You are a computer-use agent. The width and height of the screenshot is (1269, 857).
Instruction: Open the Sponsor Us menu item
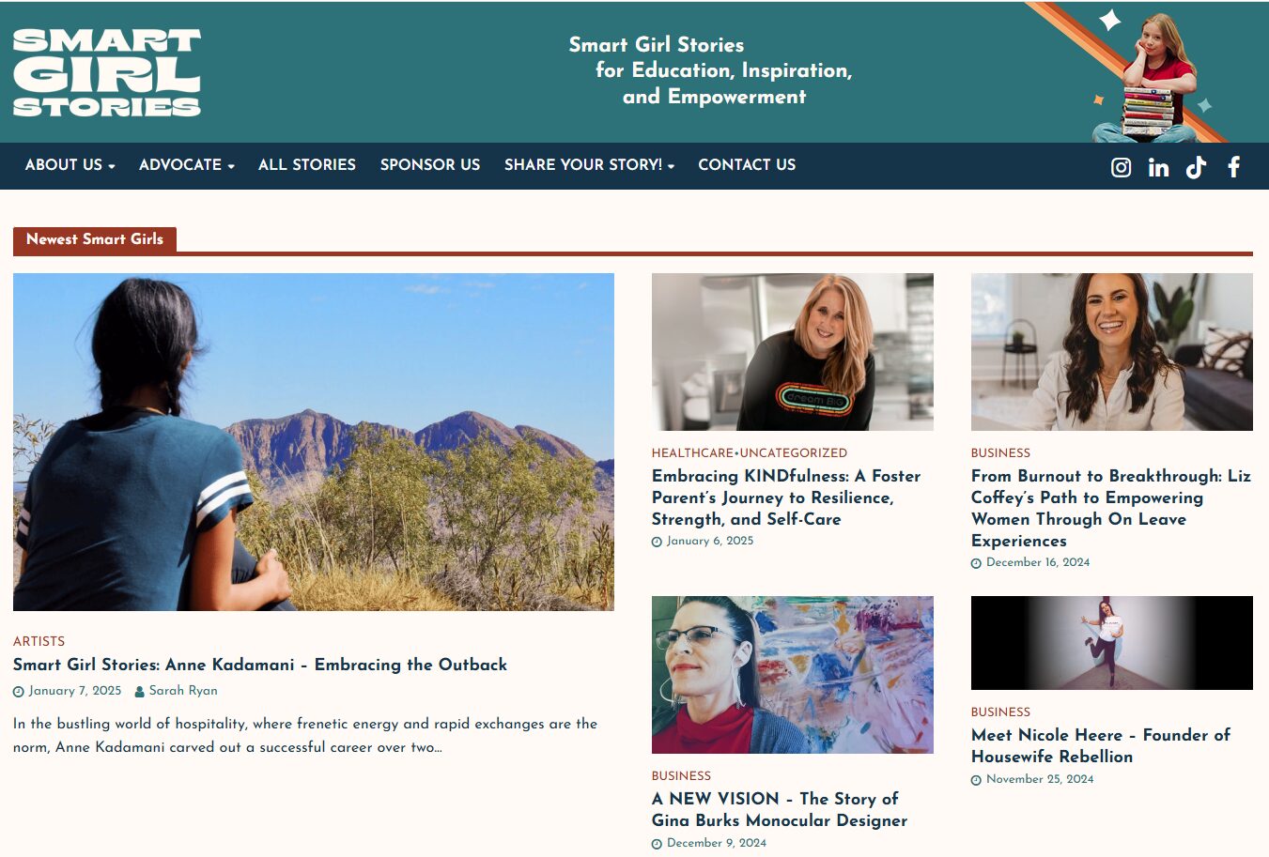pos(430,165)
